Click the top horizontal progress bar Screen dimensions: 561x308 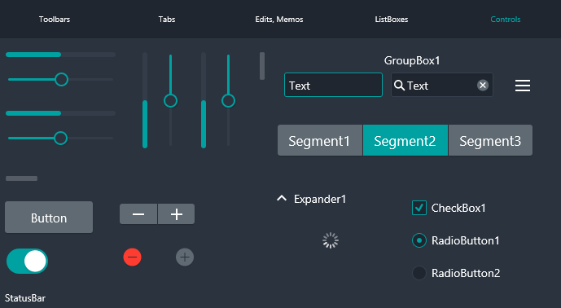pos(60,55)
